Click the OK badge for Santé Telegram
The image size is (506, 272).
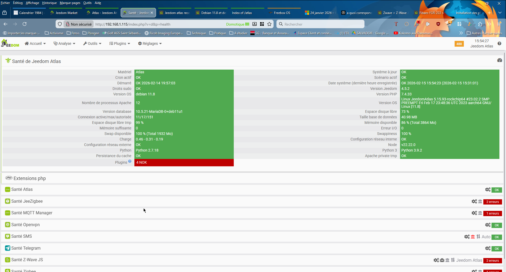pyautogui.click(x=497, y=249)
